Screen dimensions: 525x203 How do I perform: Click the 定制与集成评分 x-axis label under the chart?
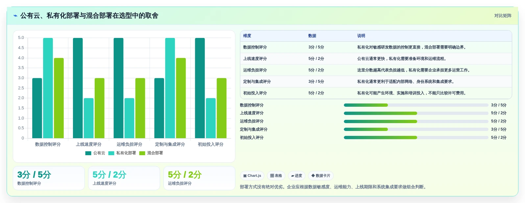[x=170, y=144]
